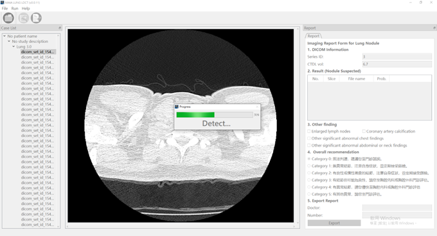This screenshot has width=437, height=236.
Task: Restore down the application window
Action: coord(421,2)
